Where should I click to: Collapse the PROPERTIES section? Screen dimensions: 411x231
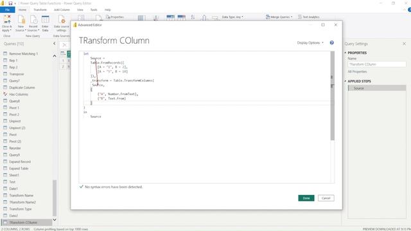coord(345,53)
